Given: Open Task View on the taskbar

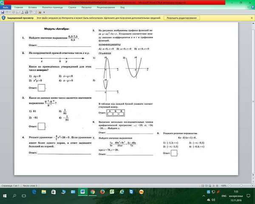Looking at the screenshot, I should [24, 195].
